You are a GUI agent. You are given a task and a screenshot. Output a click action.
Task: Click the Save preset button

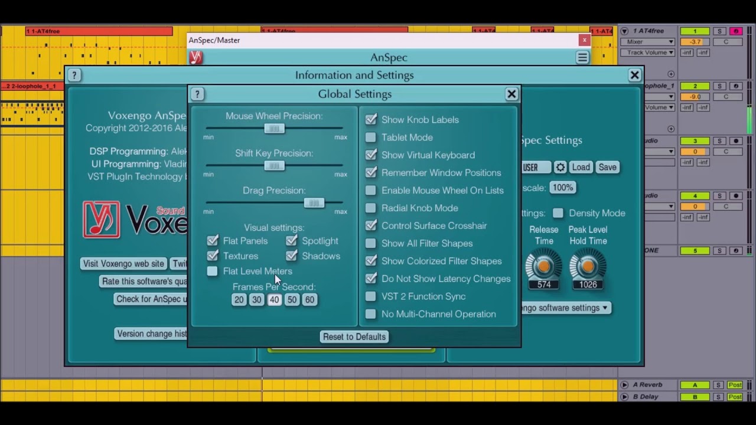[607, 167]
